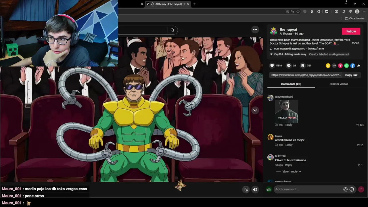Viewport: 368px width, 207px height.
Task: Reply to the 'alfred molina es mejor' comment
Action: [289, 145]
